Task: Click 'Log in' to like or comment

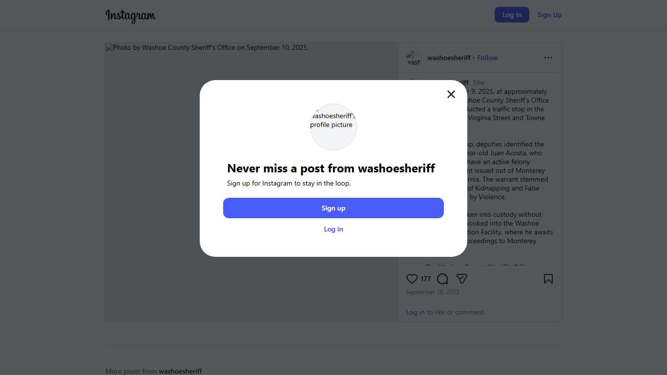Action: coord(415,312)
